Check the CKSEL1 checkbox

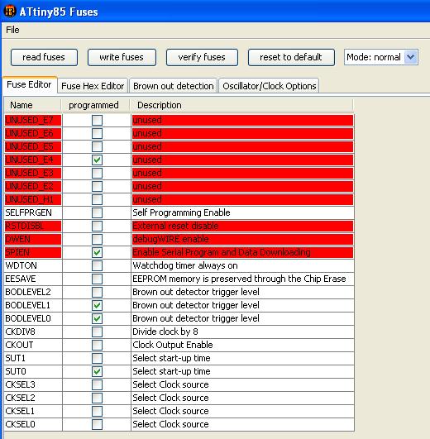click(x=97, y=411)
